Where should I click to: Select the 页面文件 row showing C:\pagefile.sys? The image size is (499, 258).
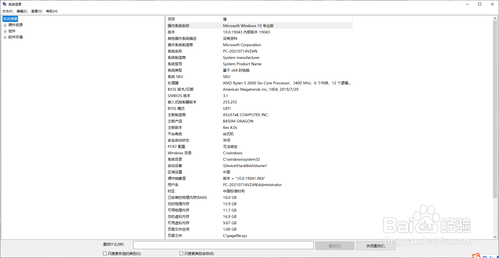[x=259, y=236]
